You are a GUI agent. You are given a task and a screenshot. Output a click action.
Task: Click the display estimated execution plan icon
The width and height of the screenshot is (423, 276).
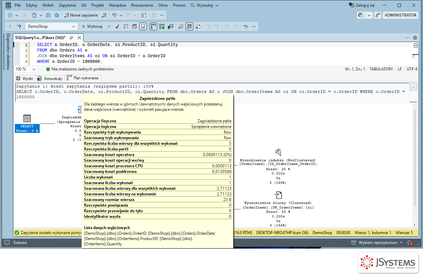[126, 26]
